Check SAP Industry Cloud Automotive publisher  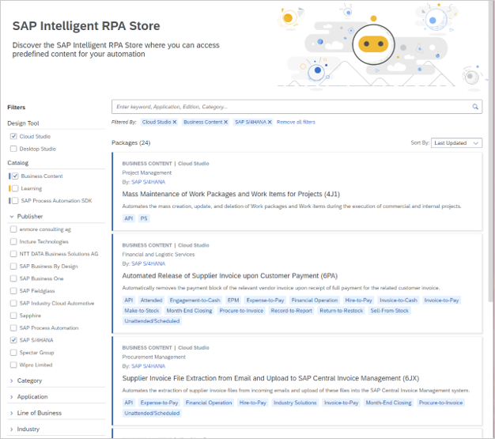click(13, 303)
